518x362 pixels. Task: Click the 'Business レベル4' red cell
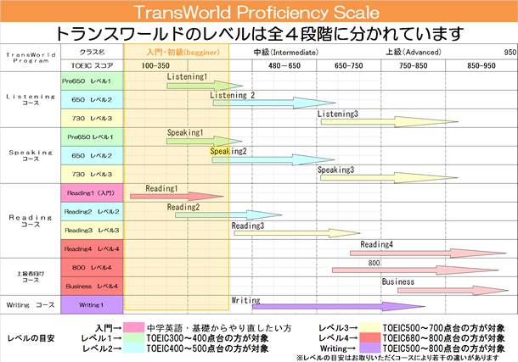pyautogui.click(x=93, y=287)
